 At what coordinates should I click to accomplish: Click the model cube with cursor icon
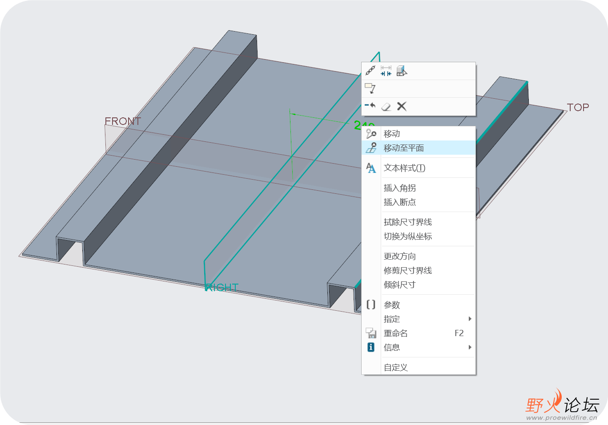click(x=402, y=71)
